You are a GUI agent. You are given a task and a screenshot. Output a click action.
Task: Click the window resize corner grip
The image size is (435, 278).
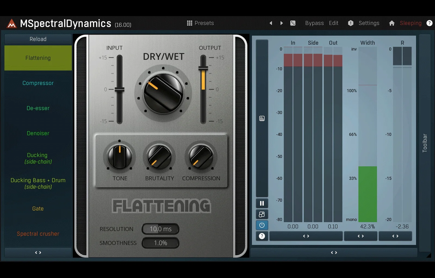pos(429,255)
